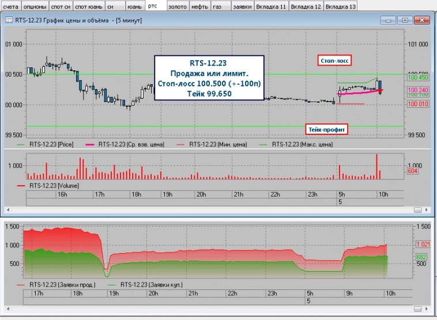Select the золото tab
Screen dimensions: 437x320
pos(177,6)
